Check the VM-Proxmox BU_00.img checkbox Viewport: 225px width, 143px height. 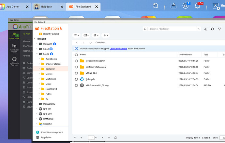pyautogui.click(x=76, y=85)
